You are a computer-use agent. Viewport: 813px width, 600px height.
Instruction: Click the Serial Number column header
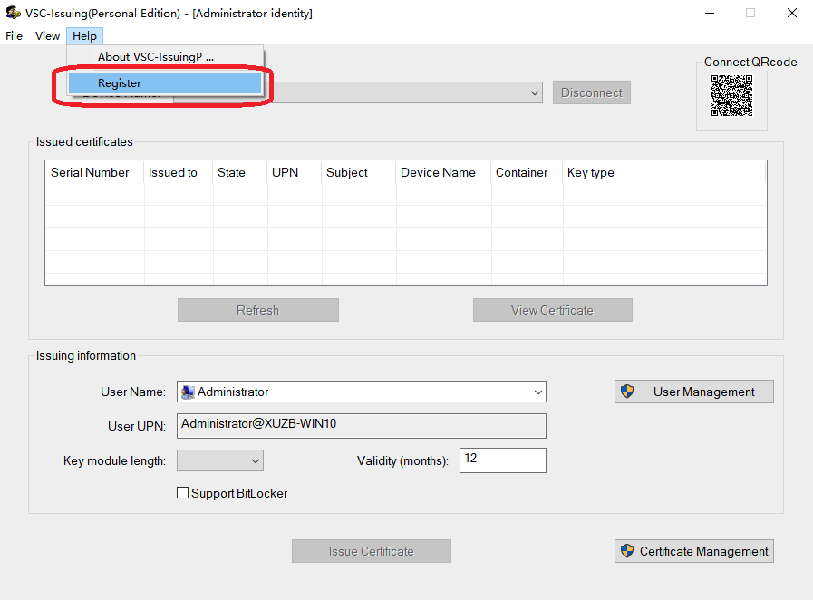pos(91,173)
